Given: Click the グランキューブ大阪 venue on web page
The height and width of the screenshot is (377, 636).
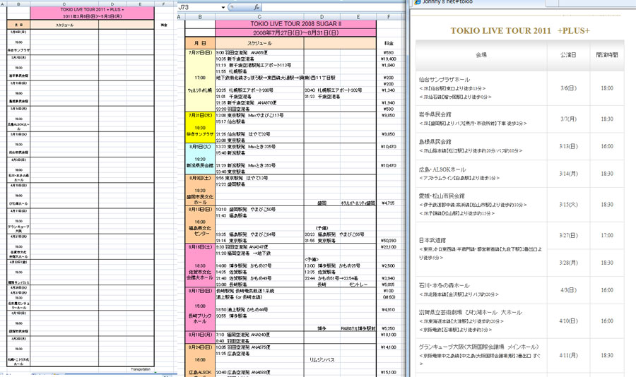Looking at the screenshot, I should pos(478,347).
